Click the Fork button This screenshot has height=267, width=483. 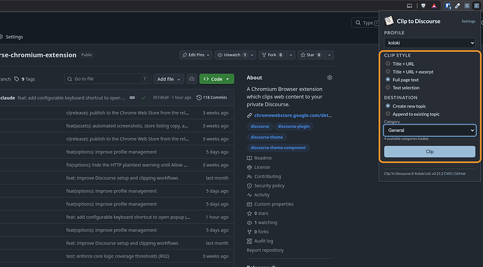(272, 55)
